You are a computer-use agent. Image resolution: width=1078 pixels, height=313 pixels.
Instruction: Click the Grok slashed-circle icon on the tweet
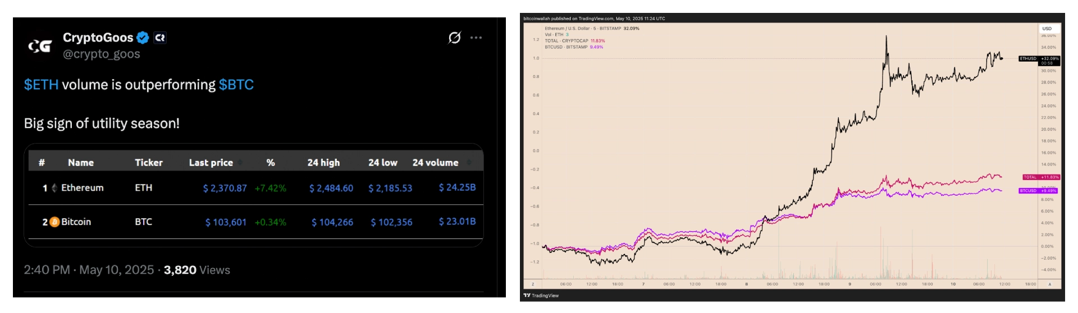click(x=454, y=38)
